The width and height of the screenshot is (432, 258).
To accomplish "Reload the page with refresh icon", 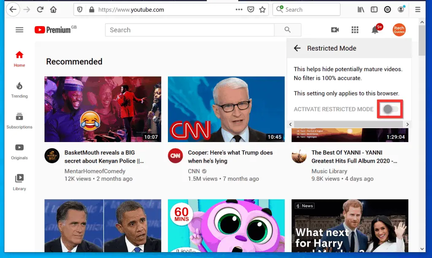I will pos(40,10).
